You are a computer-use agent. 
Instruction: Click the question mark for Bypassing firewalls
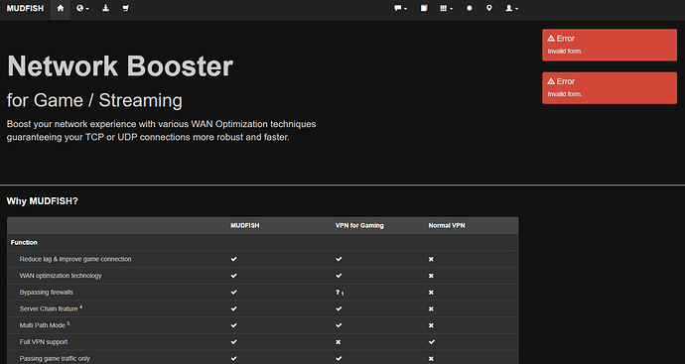tap(338, 293)
